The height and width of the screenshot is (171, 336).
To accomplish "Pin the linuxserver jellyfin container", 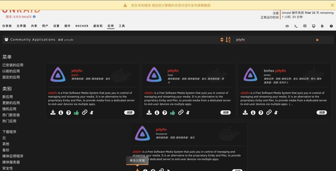I will 168,170.
